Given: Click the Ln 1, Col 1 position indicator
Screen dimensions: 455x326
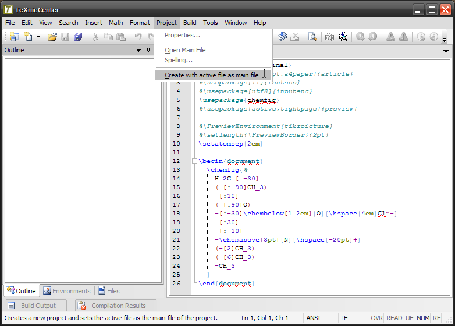Looking at the screenshot, I should tap(265, 318).
